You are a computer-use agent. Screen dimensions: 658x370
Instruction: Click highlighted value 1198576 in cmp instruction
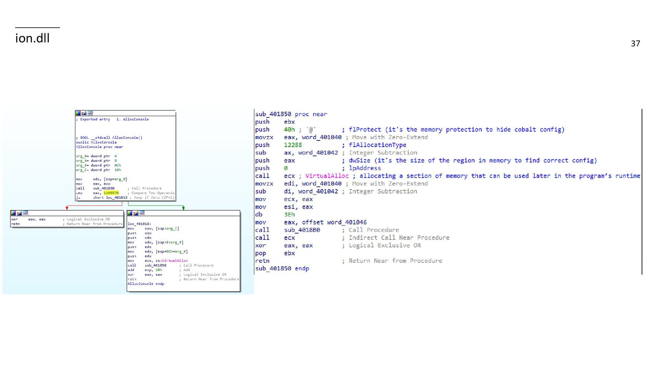[111, 193]
